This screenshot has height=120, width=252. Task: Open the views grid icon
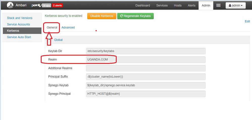pyautogui.click(x=218, y=5)
